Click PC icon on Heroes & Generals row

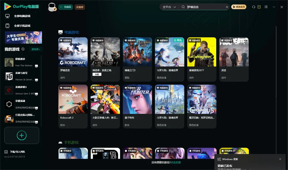pos(36,80)
